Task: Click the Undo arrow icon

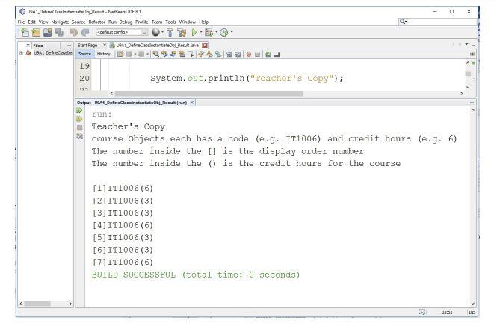Action: (x=73, y=32)
